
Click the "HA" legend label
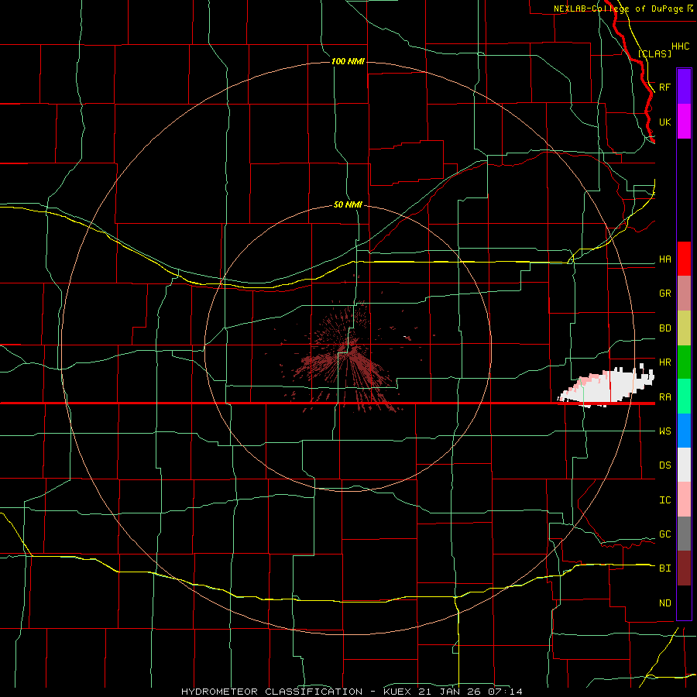click(x=664, y=259)
